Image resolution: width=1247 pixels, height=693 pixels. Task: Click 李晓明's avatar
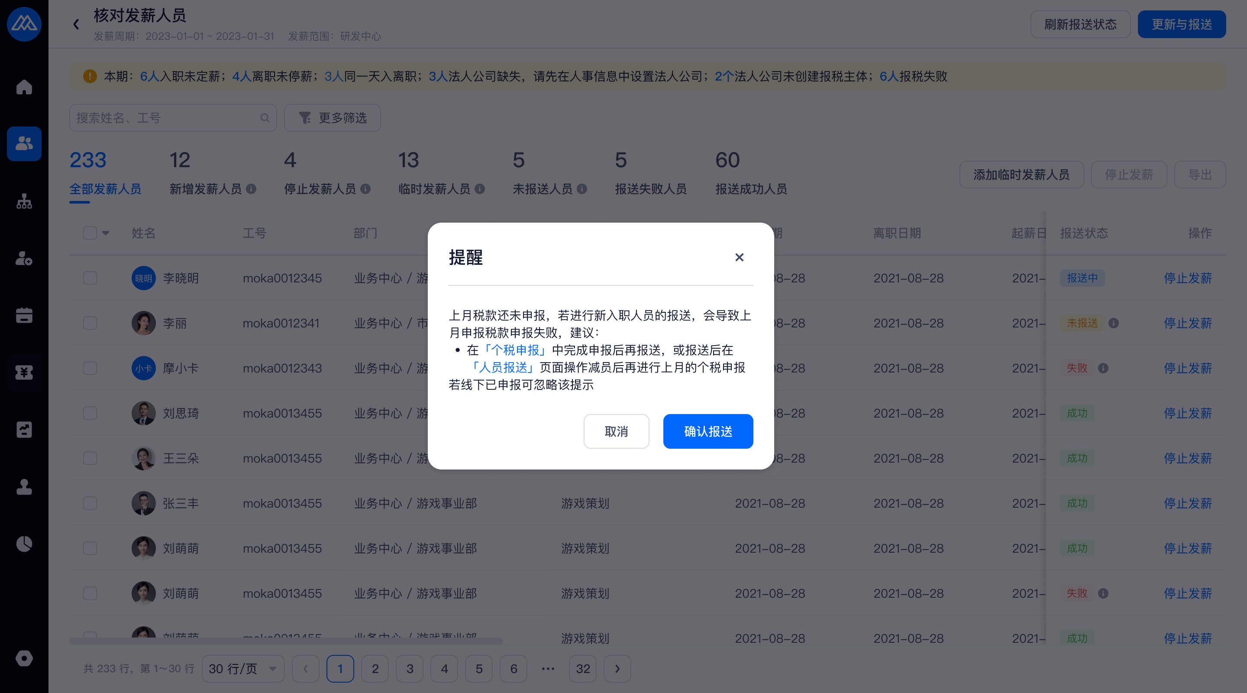pos(144,278)
